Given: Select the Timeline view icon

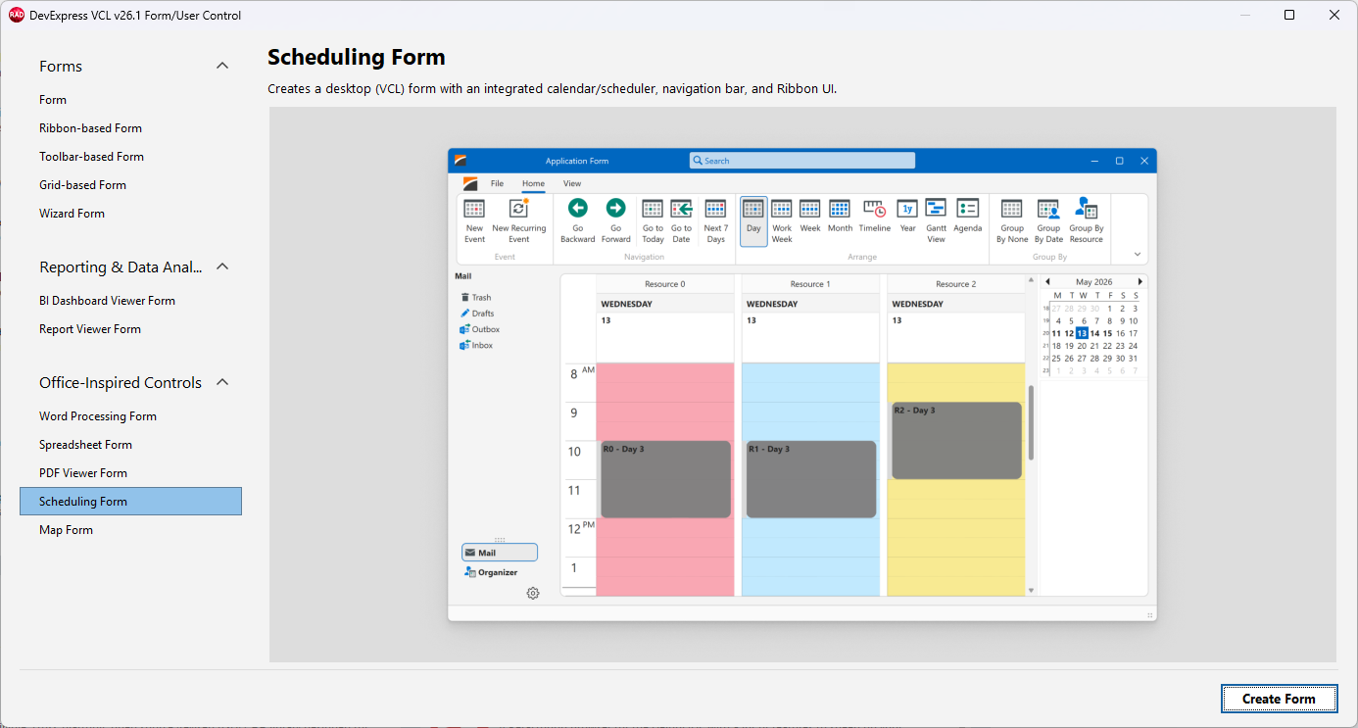Looking at the screenshot, I should 875,209.
